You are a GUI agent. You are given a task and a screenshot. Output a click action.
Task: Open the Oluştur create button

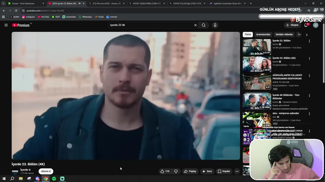pyautogui.click(x=292, y=25)
